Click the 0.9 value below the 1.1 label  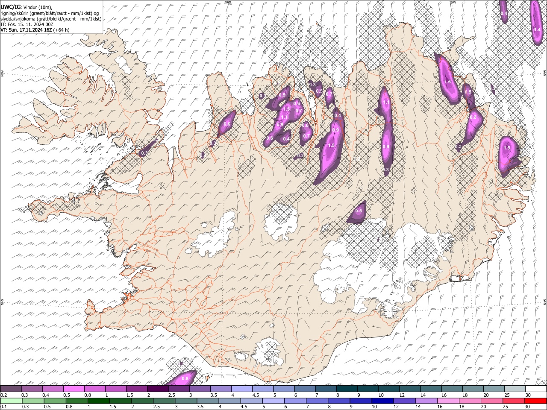click(x=386, y=146)
